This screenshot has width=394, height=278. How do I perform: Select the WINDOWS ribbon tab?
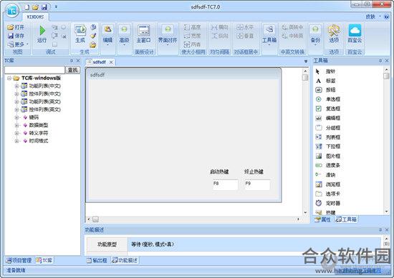[35, 17]
